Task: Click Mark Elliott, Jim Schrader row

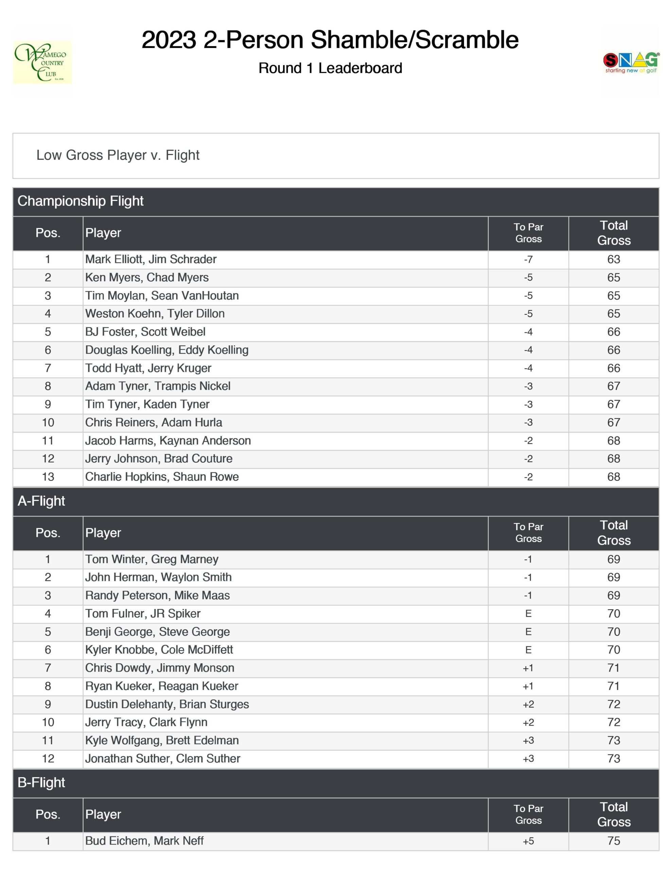Action: point(151,259)
